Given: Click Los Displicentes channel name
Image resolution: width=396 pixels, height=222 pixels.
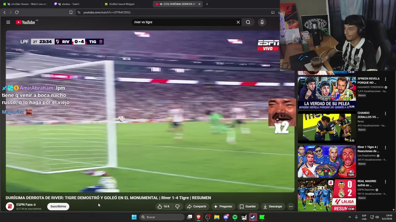Looking at the screenshot, I should pyautogui.click(x=367, y=156).
